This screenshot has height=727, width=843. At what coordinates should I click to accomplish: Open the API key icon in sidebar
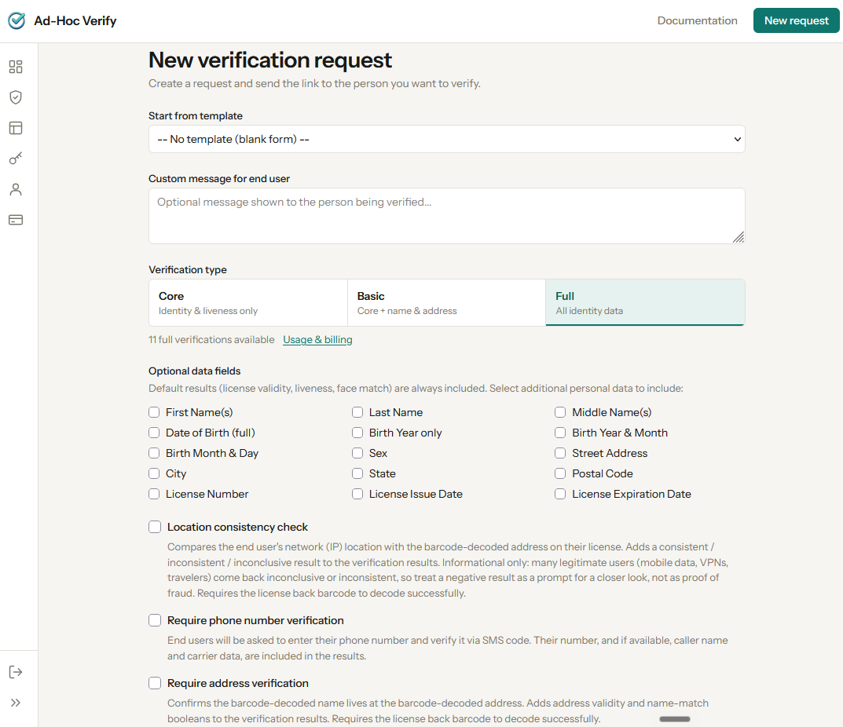[x=16, y=159]
